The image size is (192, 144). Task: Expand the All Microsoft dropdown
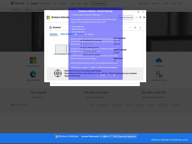click(x=144, y=3)
